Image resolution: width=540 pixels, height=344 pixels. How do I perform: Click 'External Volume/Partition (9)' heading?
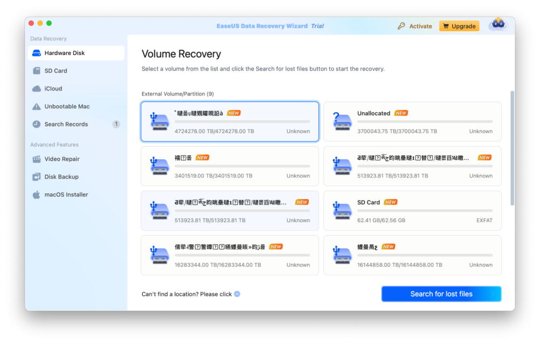pos(178,94)
